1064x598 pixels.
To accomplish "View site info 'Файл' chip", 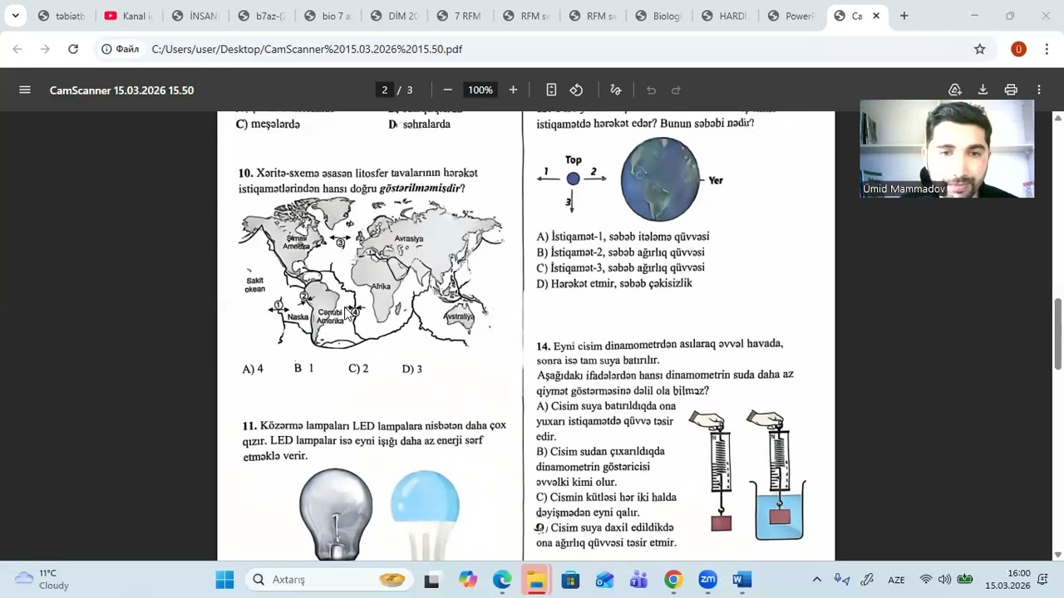I will coord(121,49).
